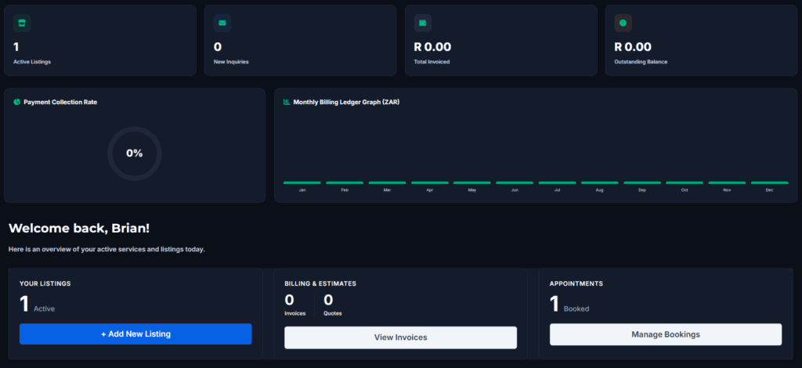Select the Jul bar in ledger graph
The width and height of the screenshot is (802, 368).
[x=557, y=182]
